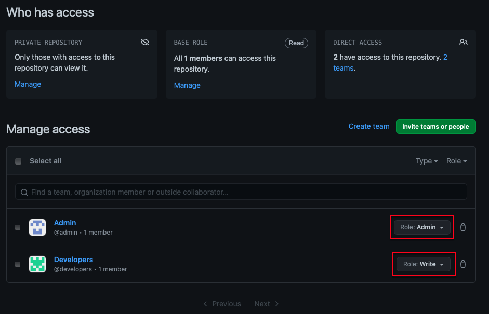Expand the Role filter dropdown
Image resolution: width=489 pixels, height=314 pixels.
(456, 161)
